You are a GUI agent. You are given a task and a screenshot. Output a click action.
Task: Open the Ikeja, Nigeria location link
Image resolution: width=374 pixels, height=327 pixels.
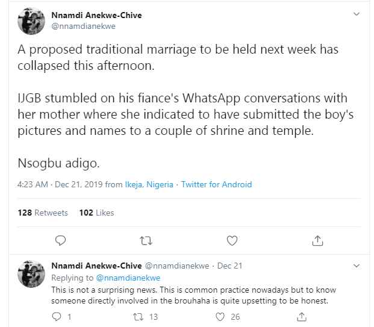pyautogui.click(x=149, y=184)
